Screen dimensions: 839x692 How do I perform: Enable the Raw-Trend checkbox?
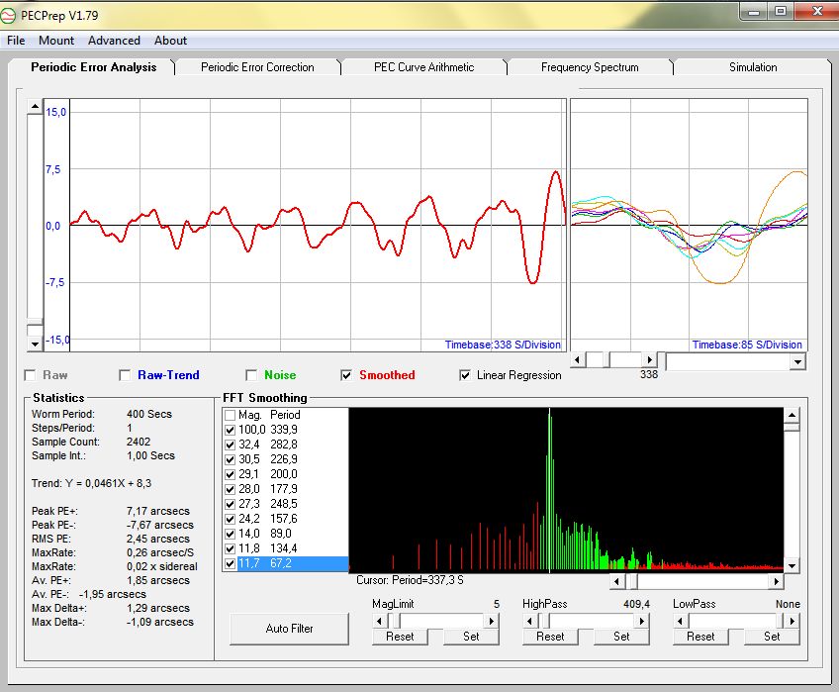[125, 375]
